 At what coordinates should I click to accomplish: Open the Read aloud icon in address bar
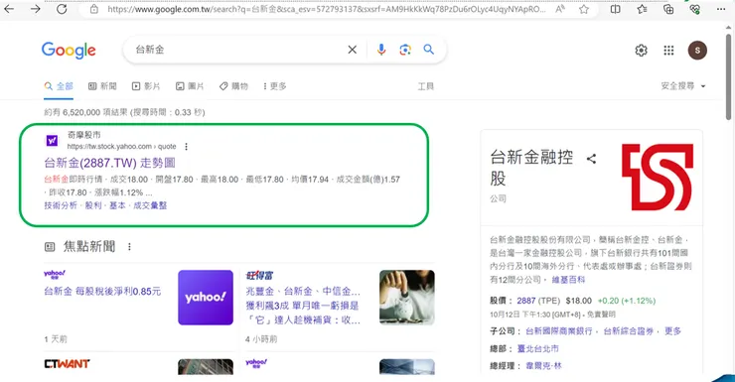click(560, 9)
